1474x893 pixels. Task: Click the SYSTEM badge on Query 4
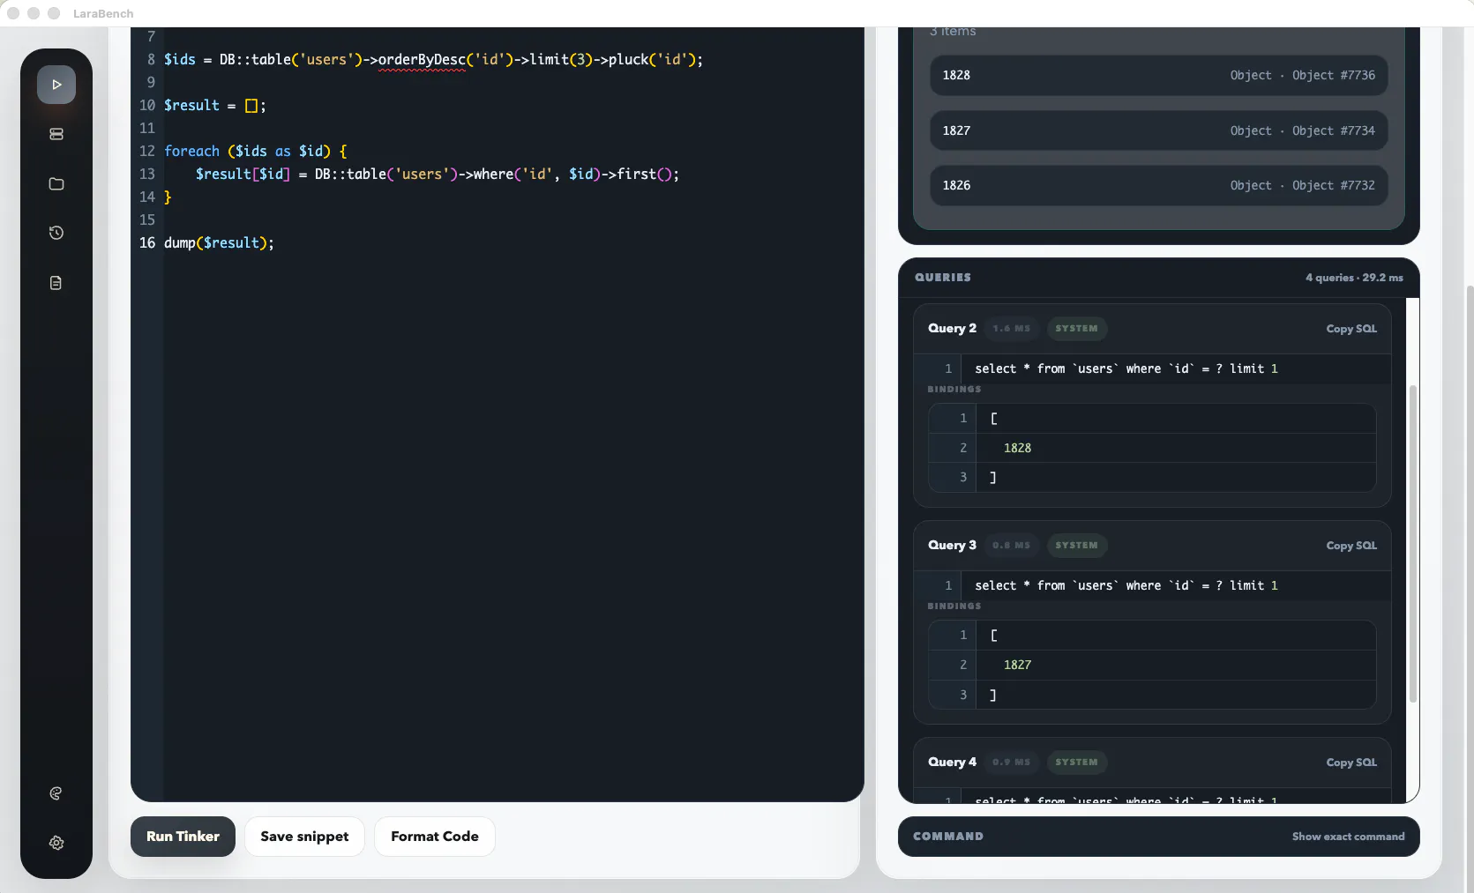click(x=1076, y=763)
